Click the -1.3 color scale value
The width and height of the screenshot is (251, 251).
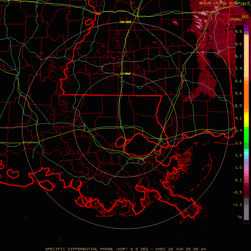[x=237, y=205]
